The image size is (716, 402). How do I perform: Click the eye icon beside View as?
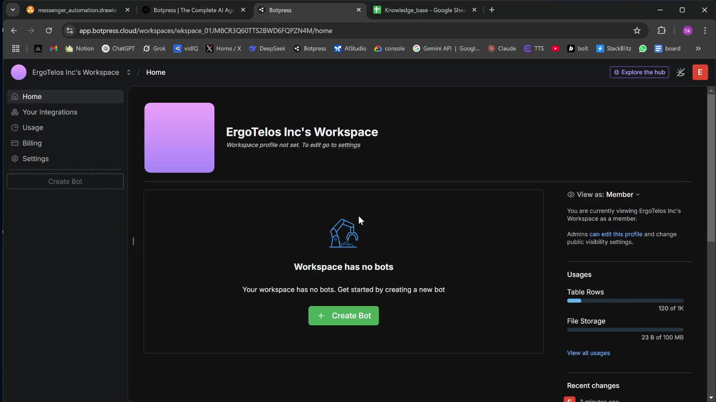coord(571,195)
